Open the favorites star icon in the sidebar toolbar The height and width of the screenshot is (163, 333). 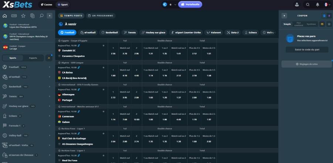tap(23, 15)
